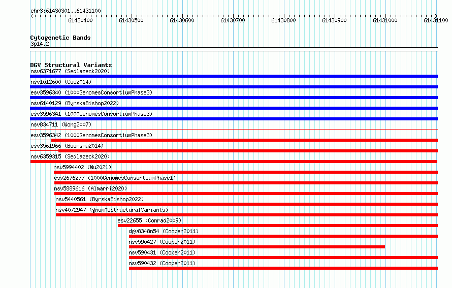452x288 pixels.
Task: Click the blue bar under esv3596341
Action: click(x=234, y=119)
